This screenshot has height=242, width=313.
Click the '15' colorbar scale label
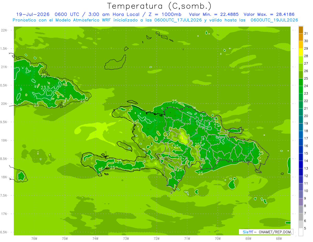tap(306, 154)
